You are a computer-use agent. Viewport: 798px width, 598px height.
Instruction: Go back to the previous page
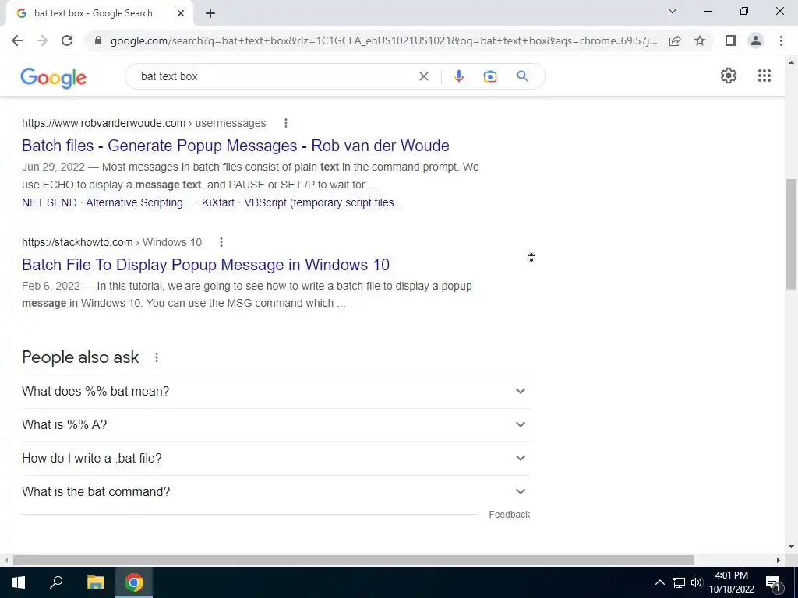(17, 40)
